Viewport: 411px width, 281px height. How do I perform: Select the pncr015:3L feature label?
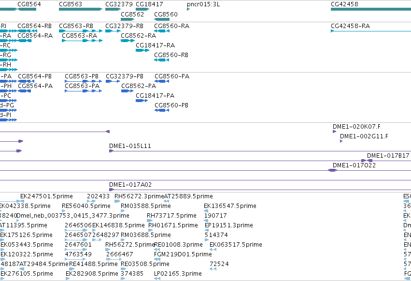click(x=203, y=4)
